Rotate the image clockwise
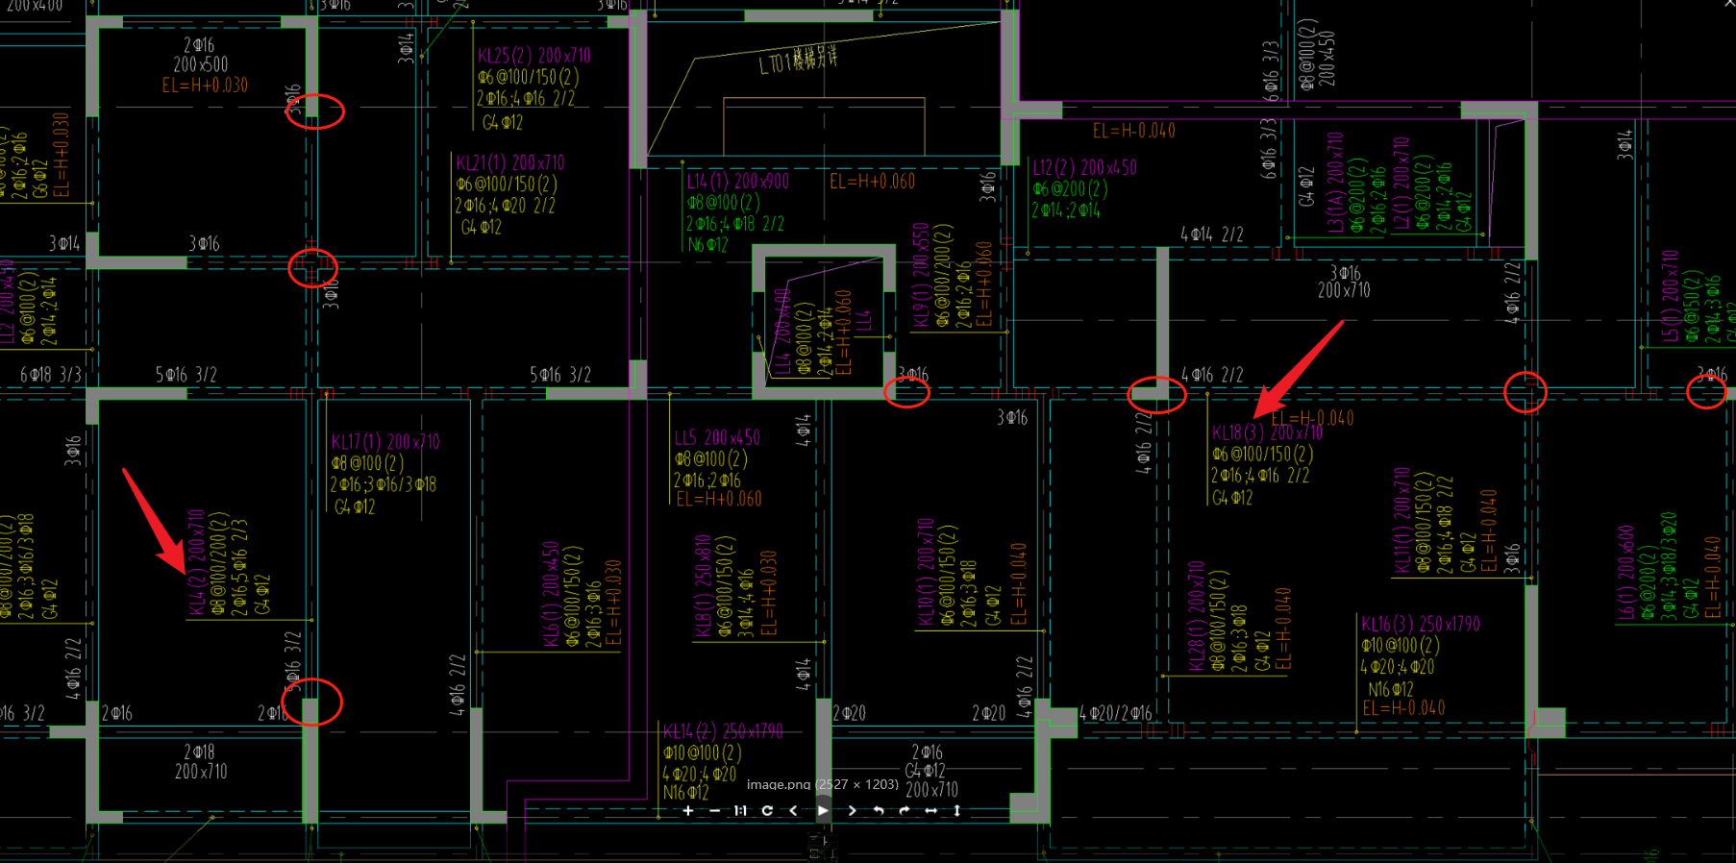Image resolution: width=1736 pixels, height=863 pixels. pyautogui.click(x=905, y=811)
